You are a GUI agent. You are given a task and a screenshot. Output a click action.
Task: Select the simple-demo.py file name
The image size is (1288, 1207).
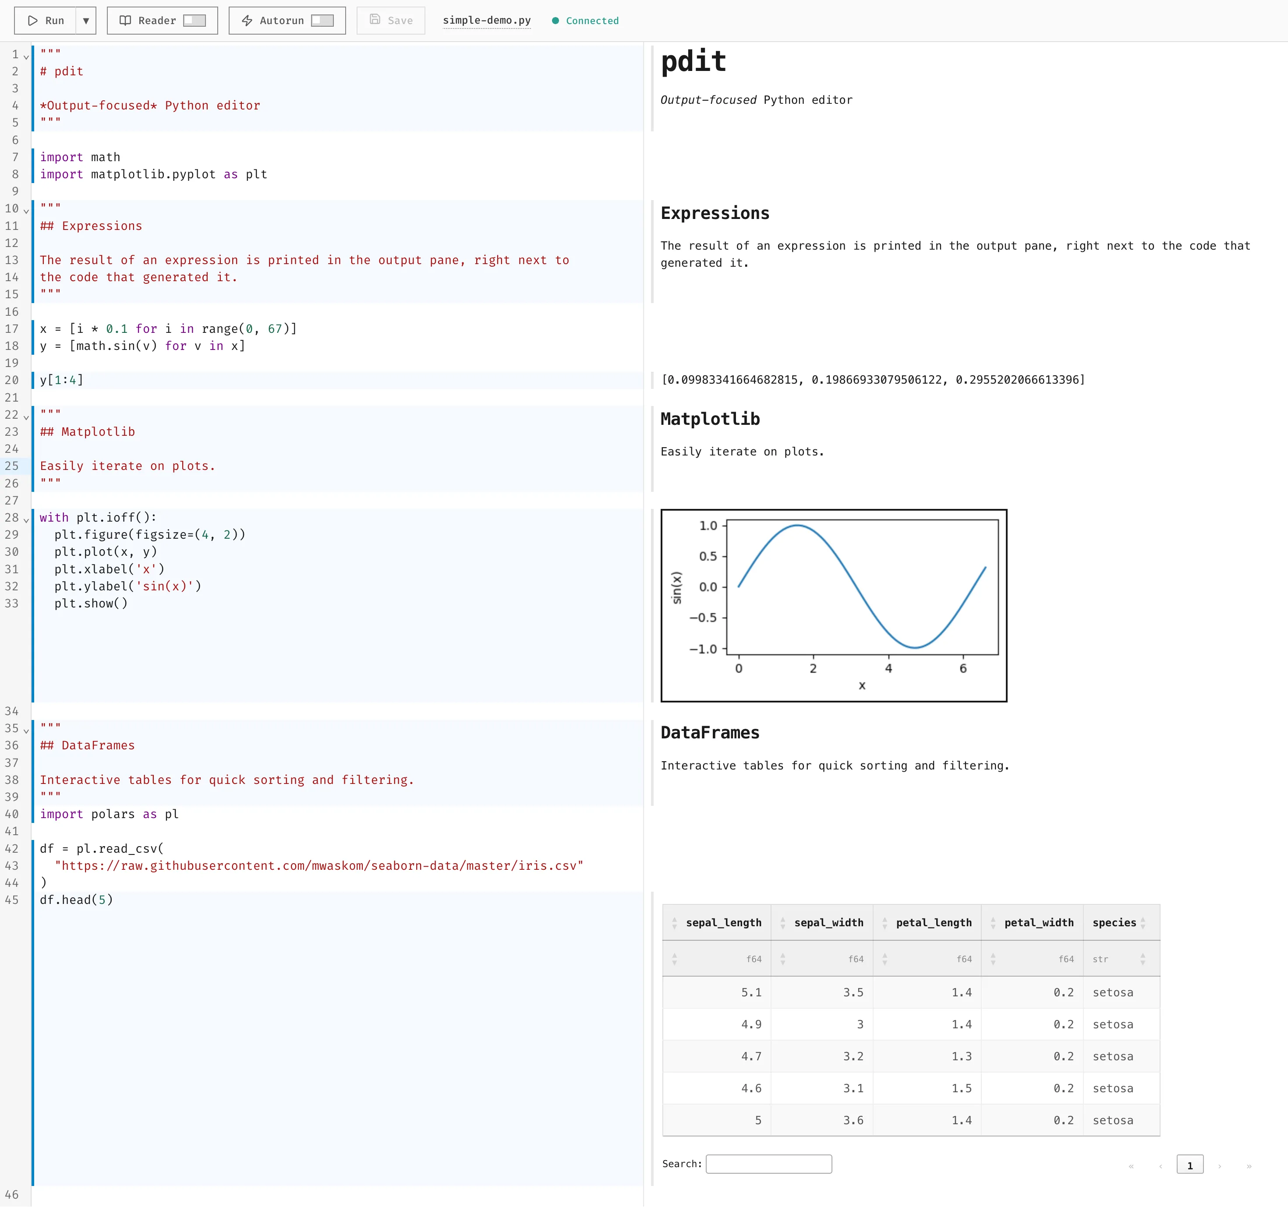[x=487, y=20]
